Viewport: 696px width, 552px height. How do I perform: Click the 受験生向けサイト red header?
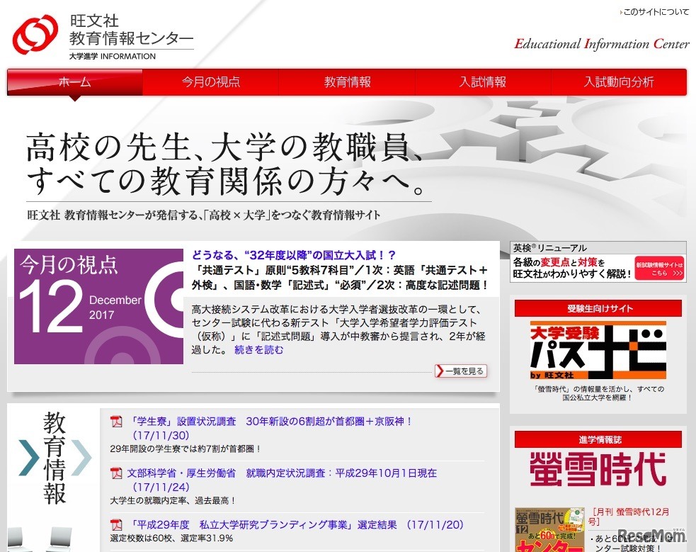598,308
